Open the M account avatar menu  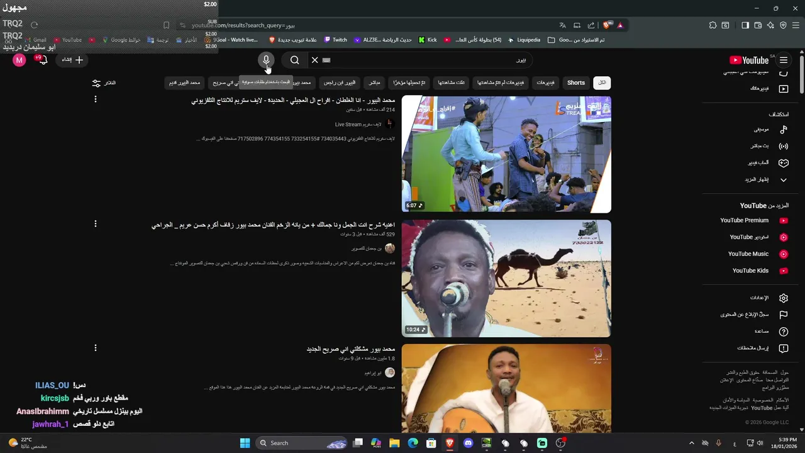pyautogui.click(x=19, y=60)
